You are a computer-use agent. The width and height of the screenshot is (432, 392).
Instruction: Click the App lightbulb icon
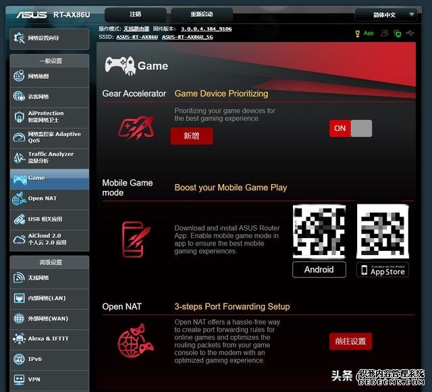pos(357,34)
